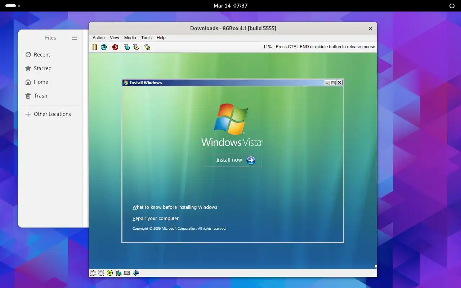
Task: Send Ctrl+Alt+Esc using the yellow keys icon
Action: point(136,47)
